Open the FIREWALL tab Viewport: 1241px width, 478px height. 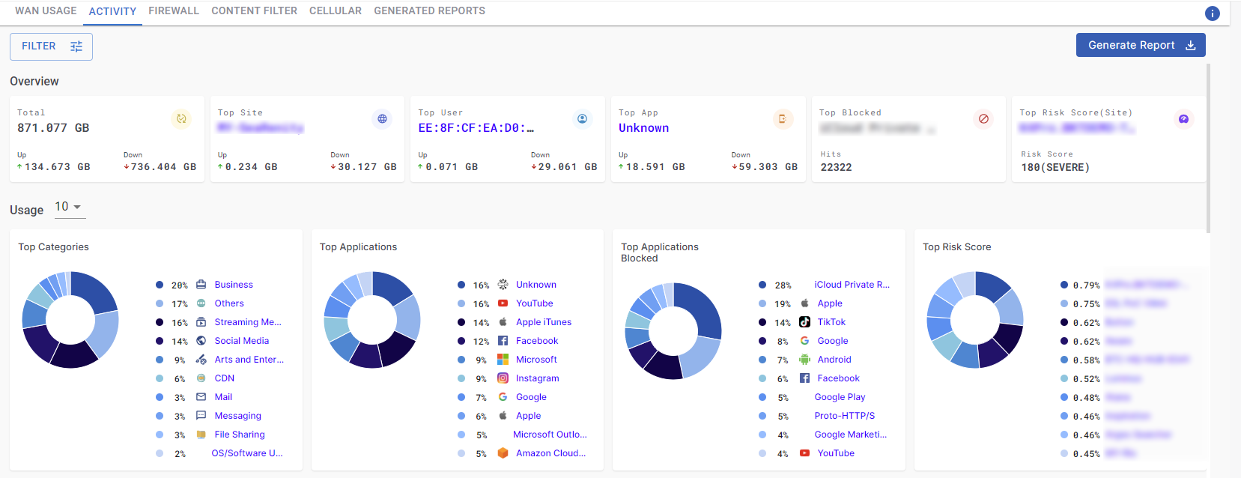point(174,11)
